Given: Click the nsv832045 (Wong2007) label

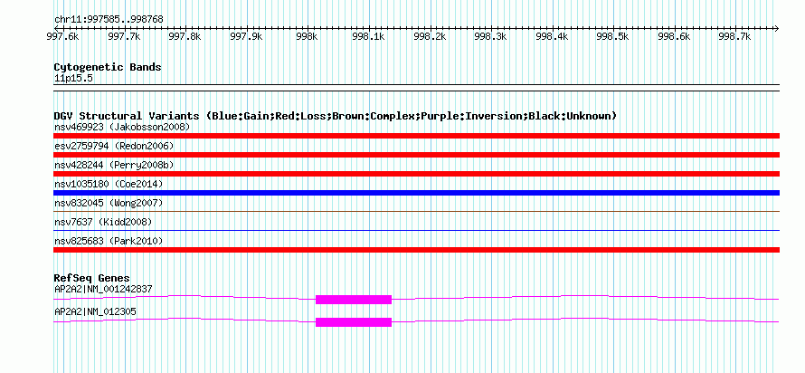Looking at the screenshot, I should coord(109,203).
